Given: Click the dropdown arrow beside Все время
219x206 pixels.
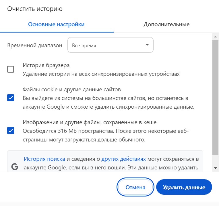Looking at the screenshot, I should coord(147,45).
